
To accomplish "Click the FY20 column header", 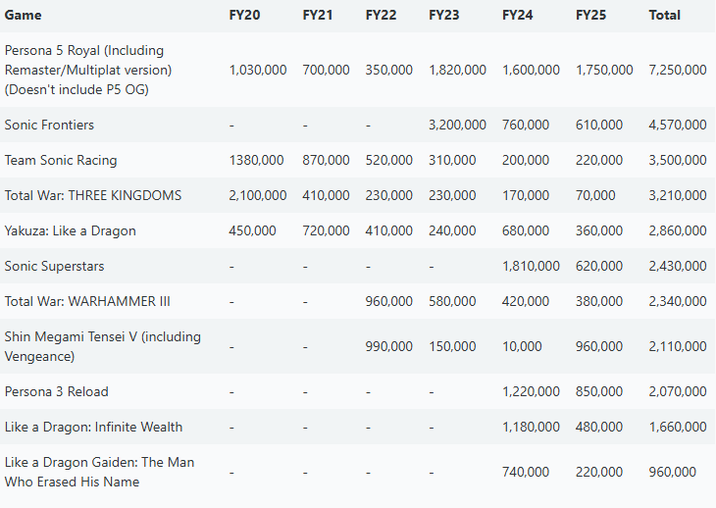I will click(x=244, y=15).
